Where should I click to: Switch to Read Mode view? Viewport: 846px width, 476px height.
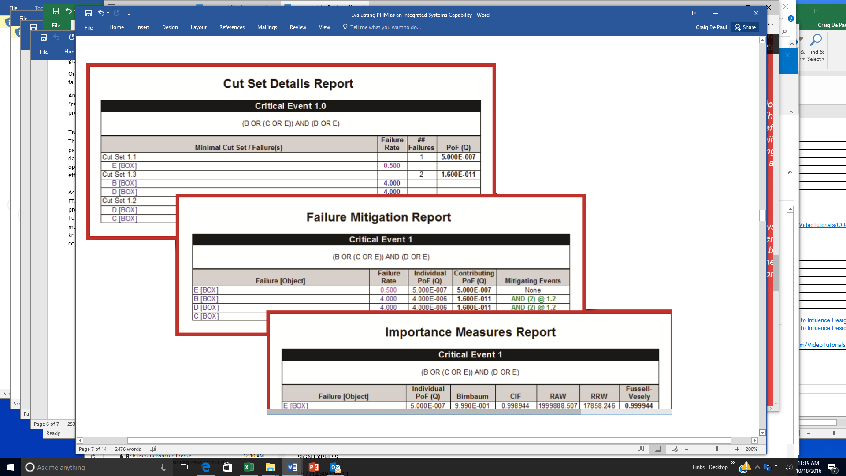click(x=641, y=449)
